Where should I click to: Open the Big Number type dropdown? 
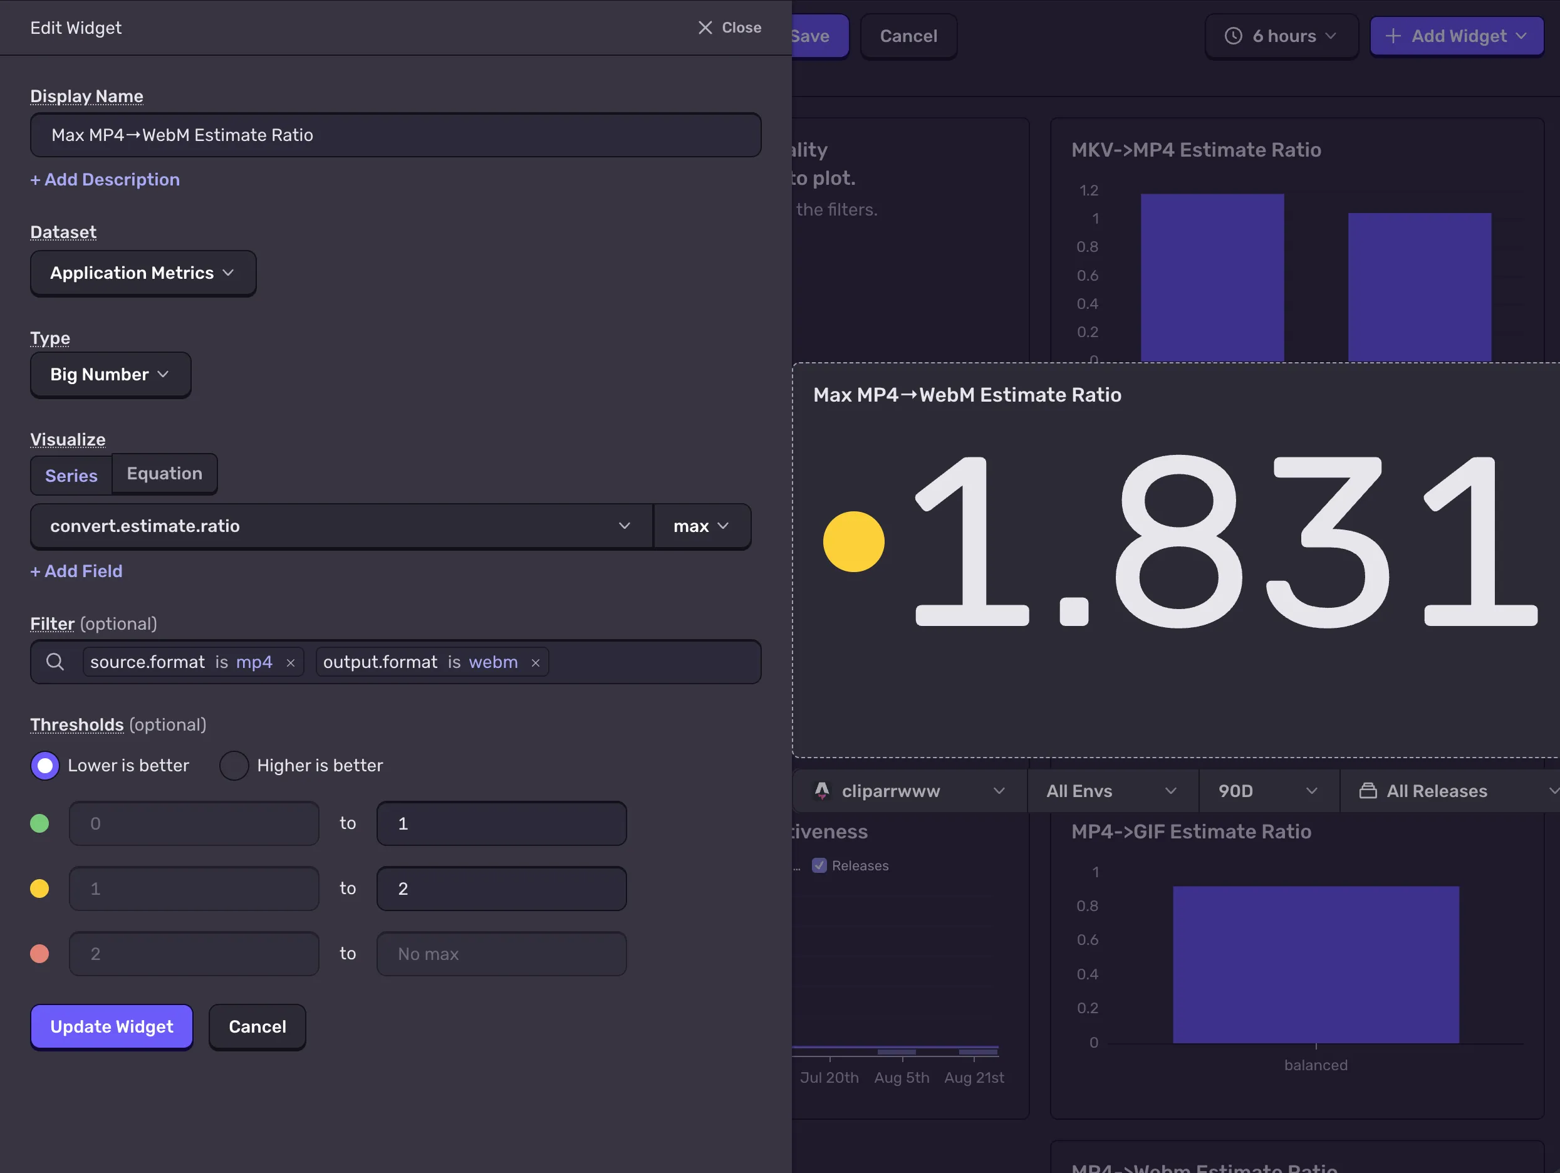point(111,375)
